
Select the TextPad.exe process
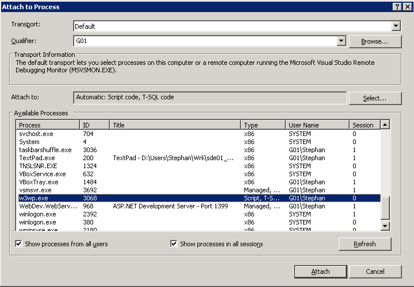[198, 158]
